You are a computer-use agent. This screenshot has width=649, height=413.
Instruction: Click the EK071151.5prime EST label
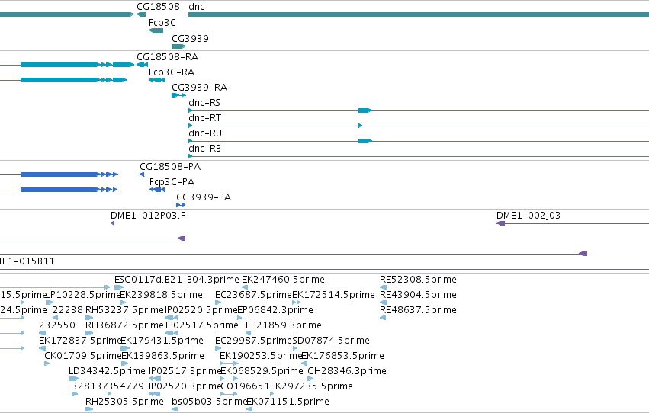tap(288, 402)
